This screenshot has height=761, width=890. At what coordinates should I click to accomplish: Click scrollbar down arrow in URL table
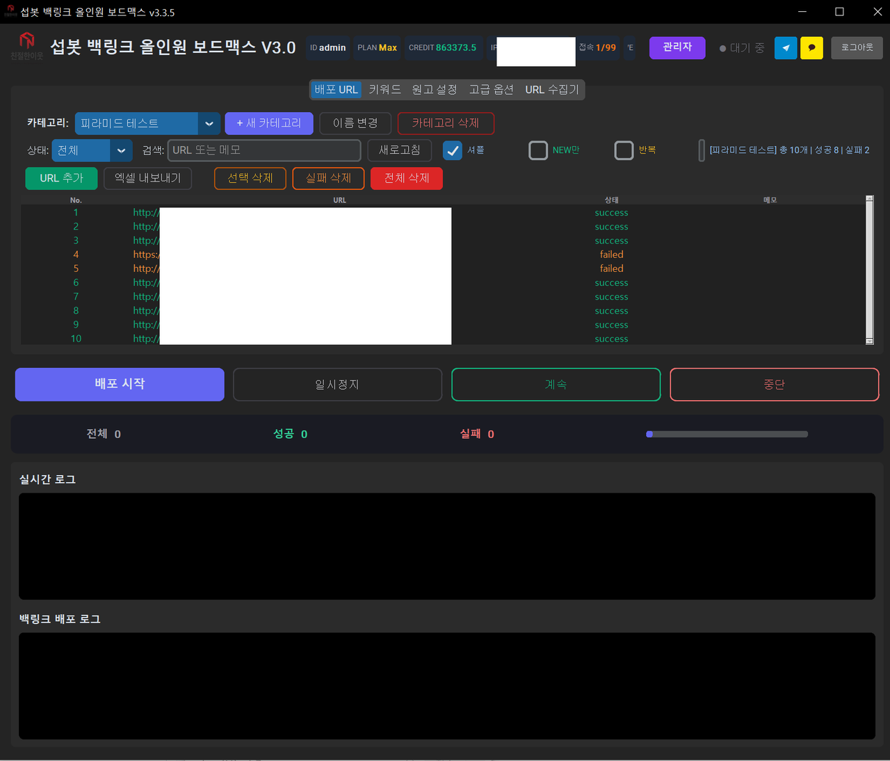(x=869, y=341)
